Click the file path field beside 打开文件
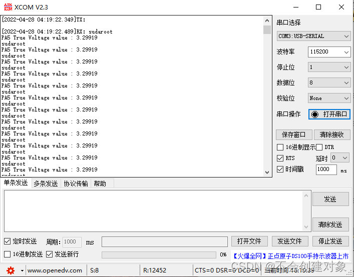The width and height of the screenshot is (354, 277). 165,242
